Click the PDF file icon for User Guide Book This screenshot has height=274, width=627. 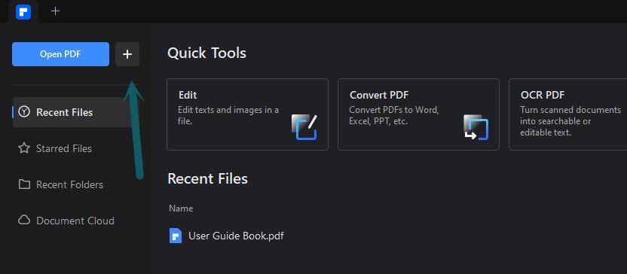[x=176, y=236]
